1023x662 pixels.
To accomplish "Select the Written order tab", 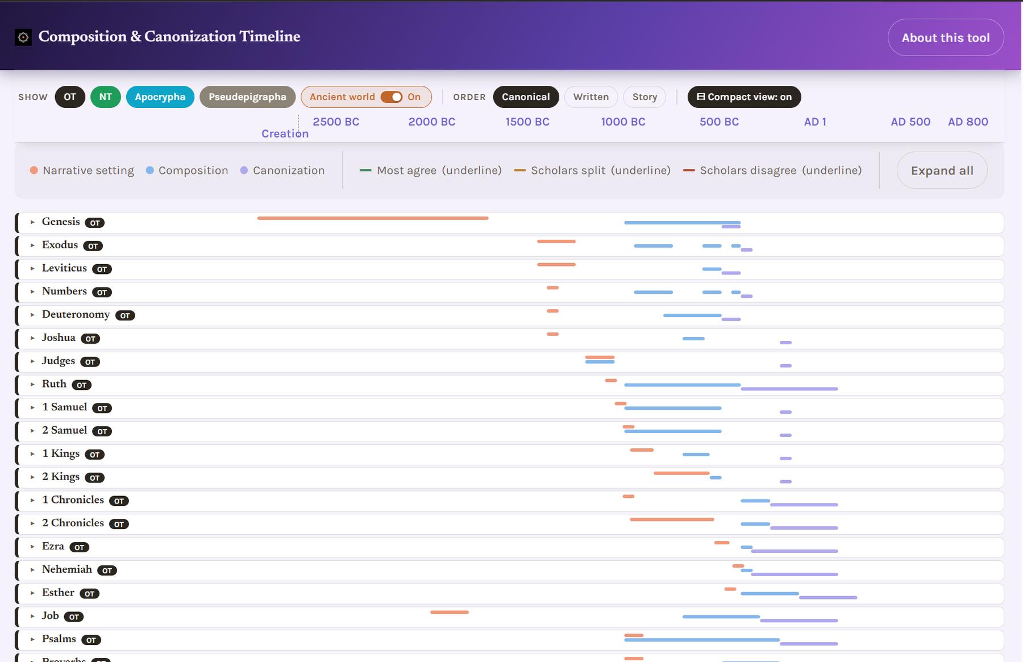I will [x=591, y=97].
